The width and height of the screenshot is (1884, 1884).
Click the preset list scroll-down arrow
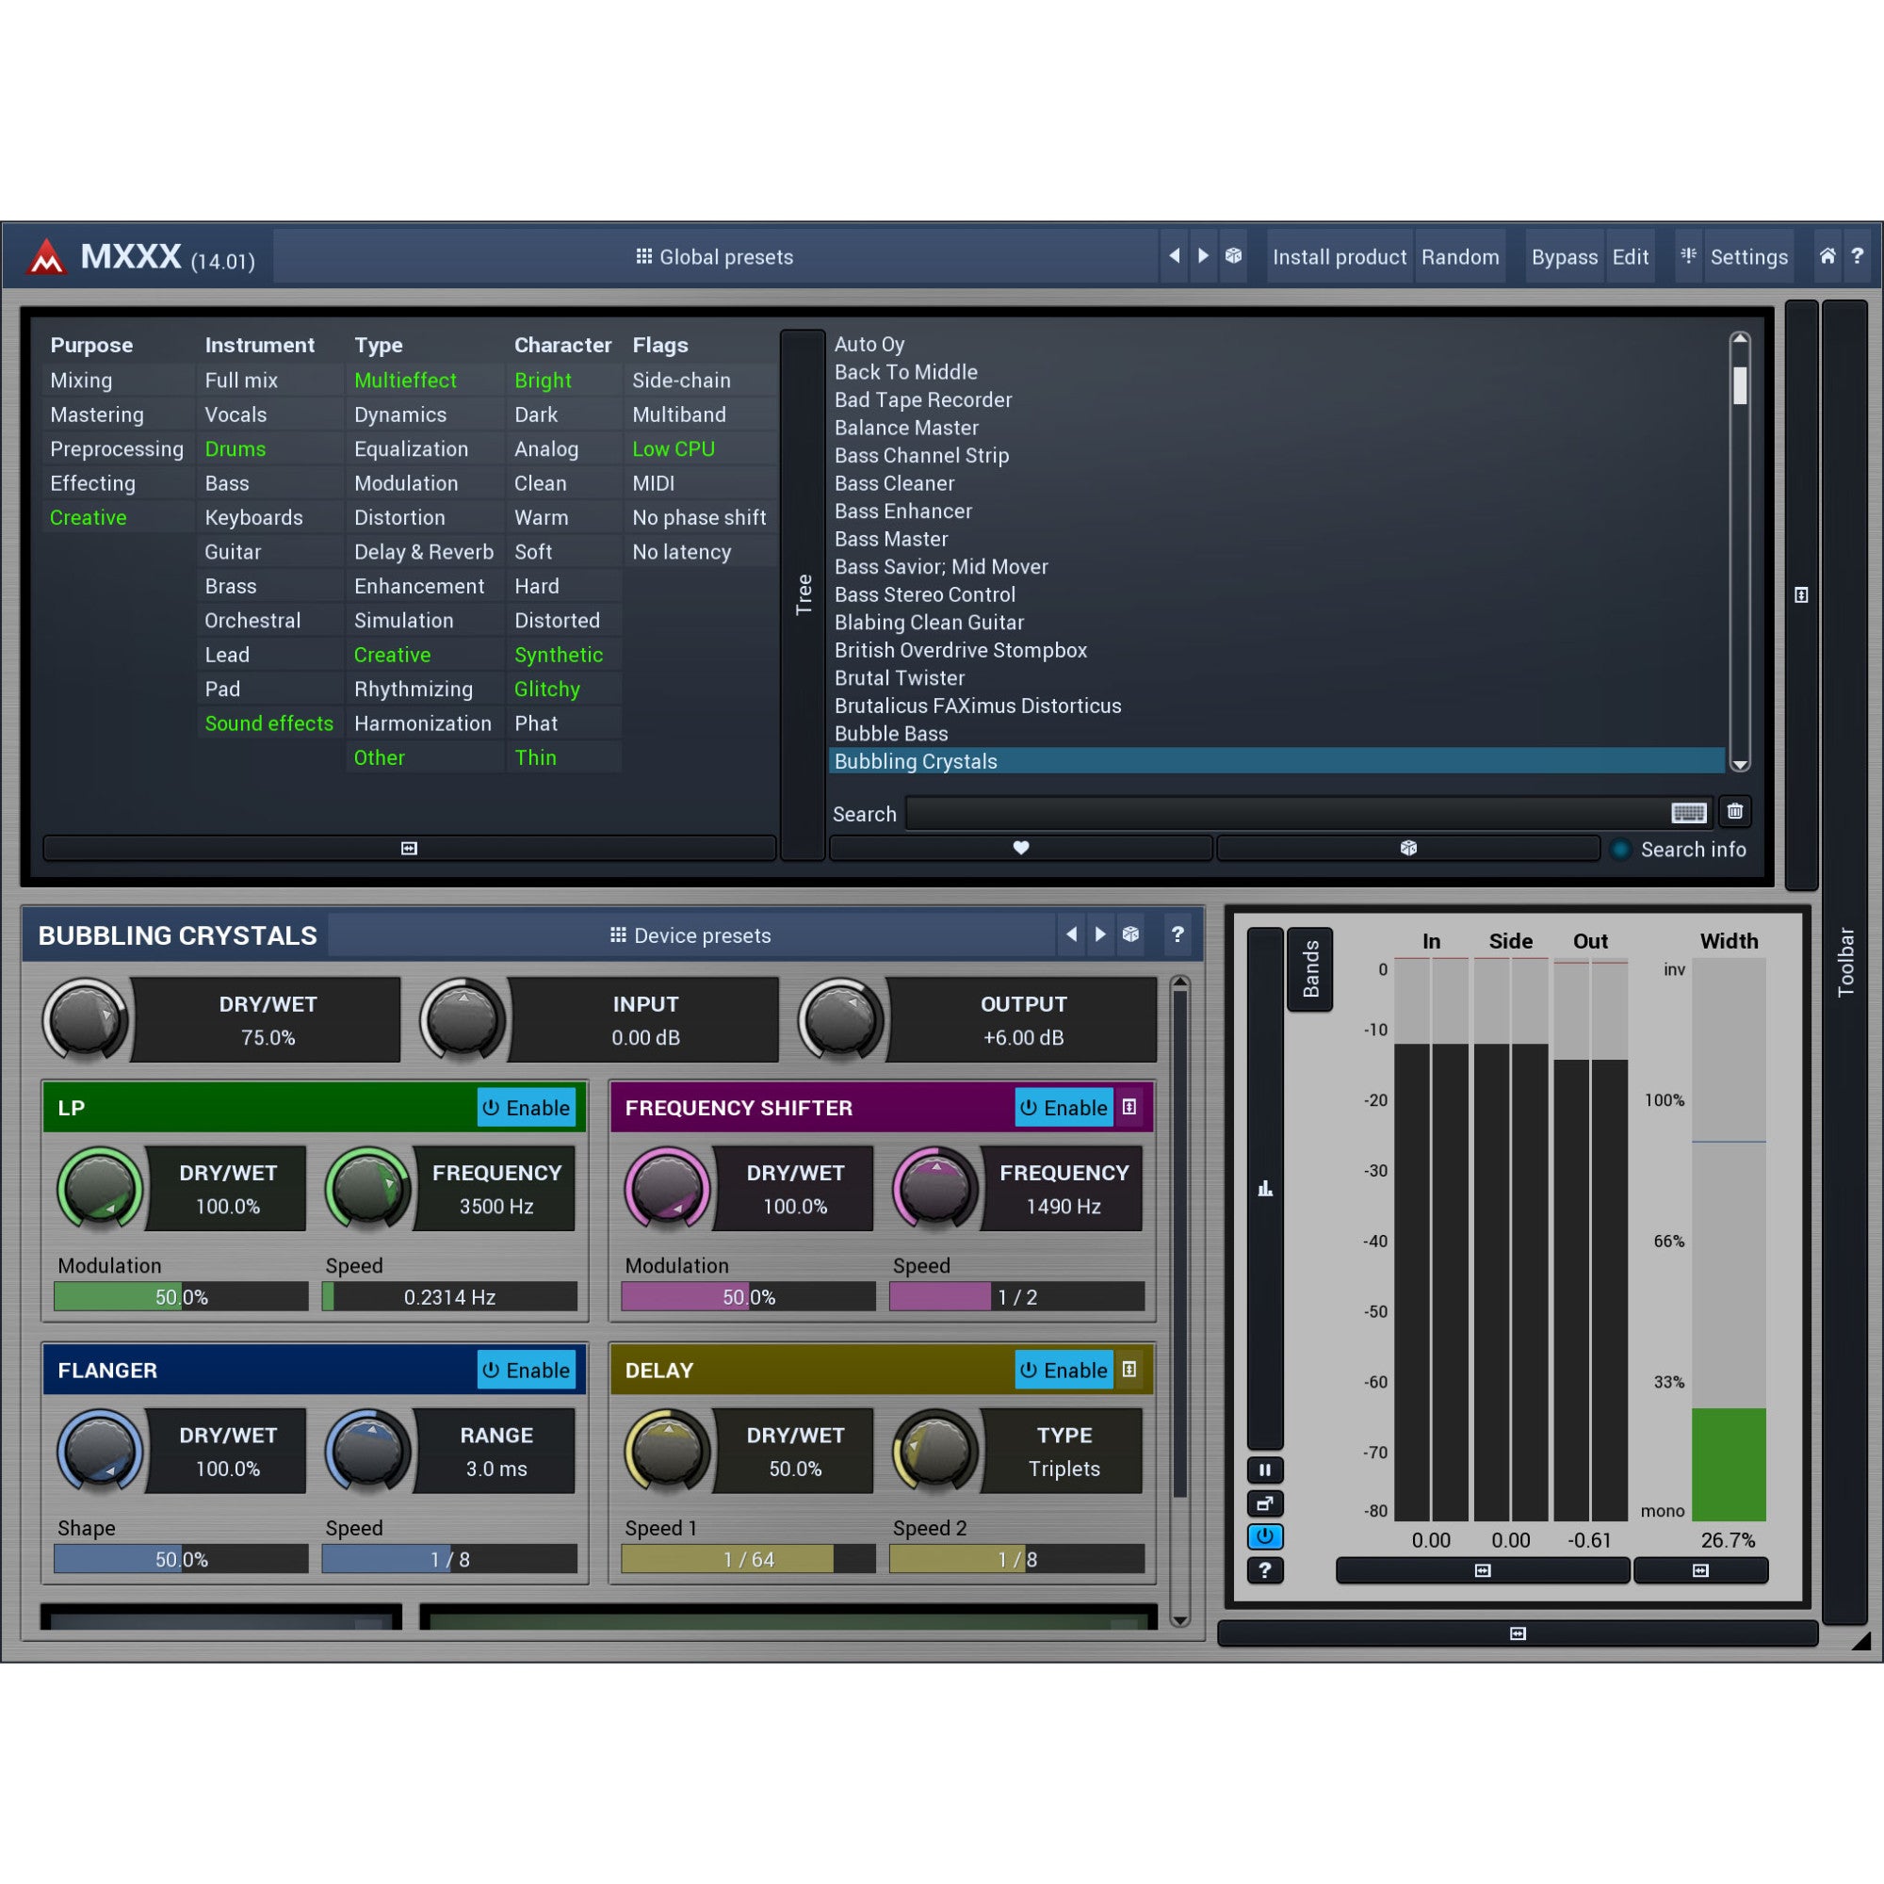tap(1740, 765)
